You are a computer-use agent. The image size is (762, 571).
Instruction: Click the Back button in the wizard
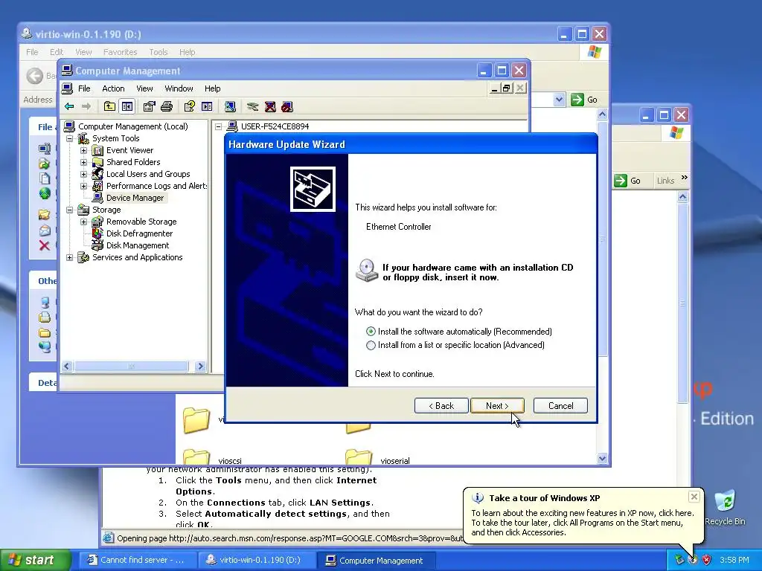click(x=441, y=406)
